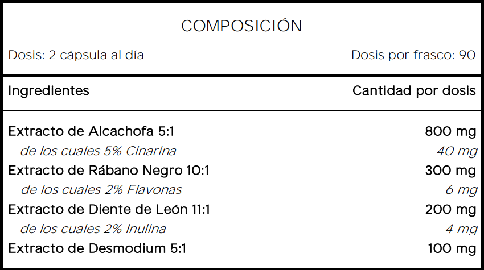Click the 200 mg amount

coord(450,210)
